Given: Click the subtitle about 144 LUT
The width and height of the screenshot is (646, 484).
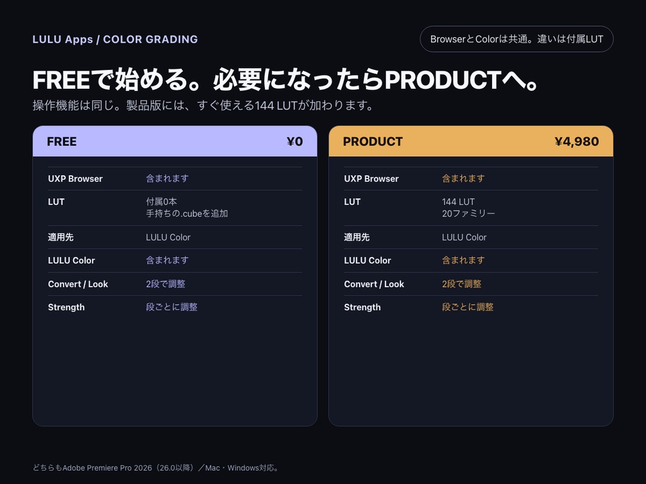Looking at the screenshot, I should [x=203, y=105].
